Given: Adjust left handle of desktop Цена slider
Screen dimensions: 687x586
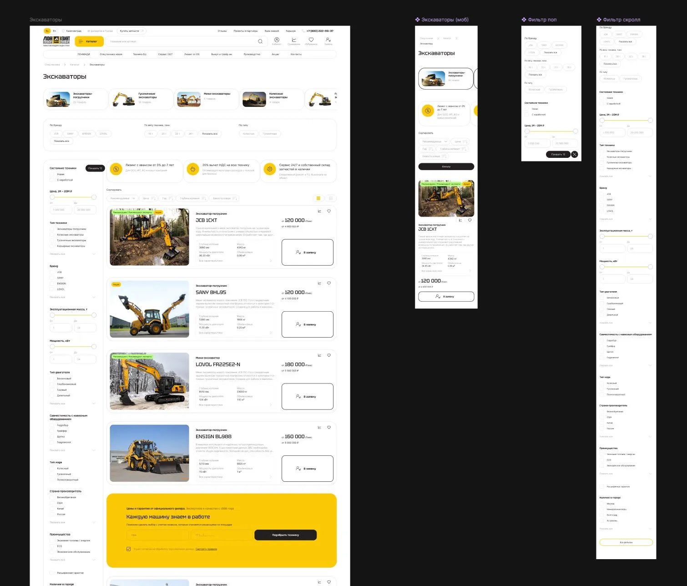Looking at the screenshot, I should [x=52, y=197].
